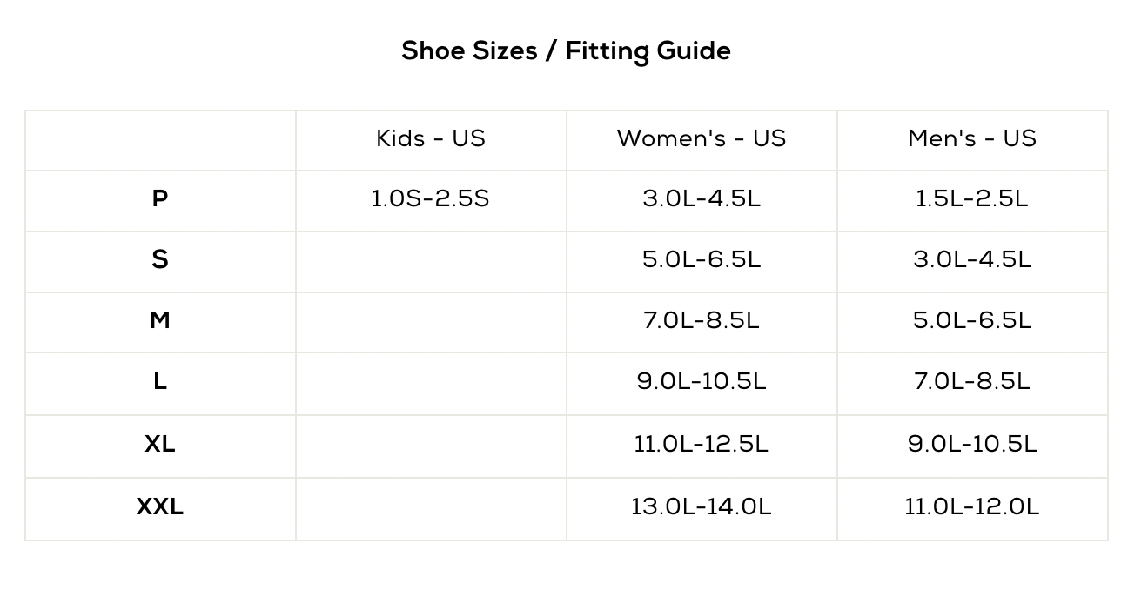Click the S size row label
The width and height of the screenshot is (1128, 597).
pyautogui.click(x=160, y=260)
